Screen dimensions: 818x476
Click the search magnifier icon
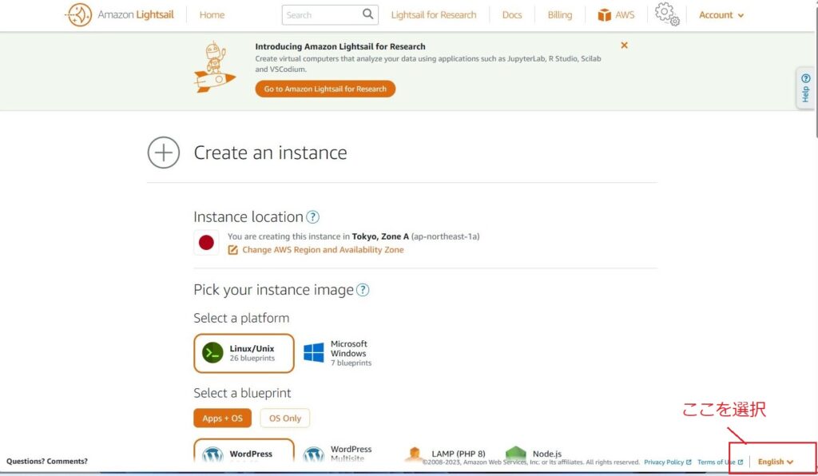[x=367, y=14]
